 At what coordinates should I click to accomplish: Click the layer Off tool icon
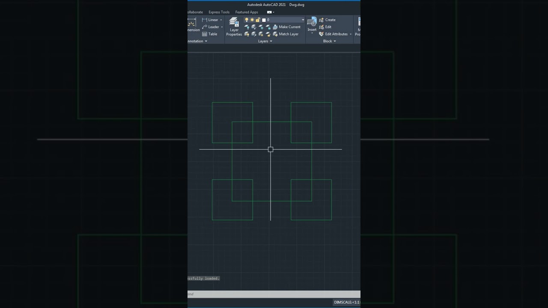click(x=247, y=27)
